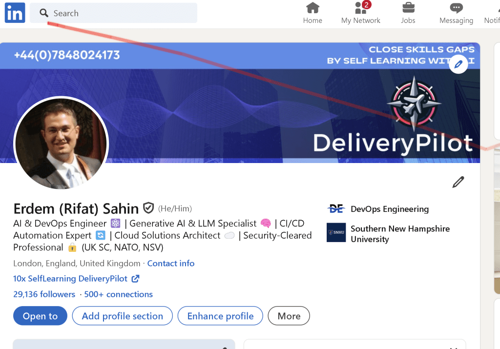
Task: Click the Add profile section button
Action: pos(123,316)
